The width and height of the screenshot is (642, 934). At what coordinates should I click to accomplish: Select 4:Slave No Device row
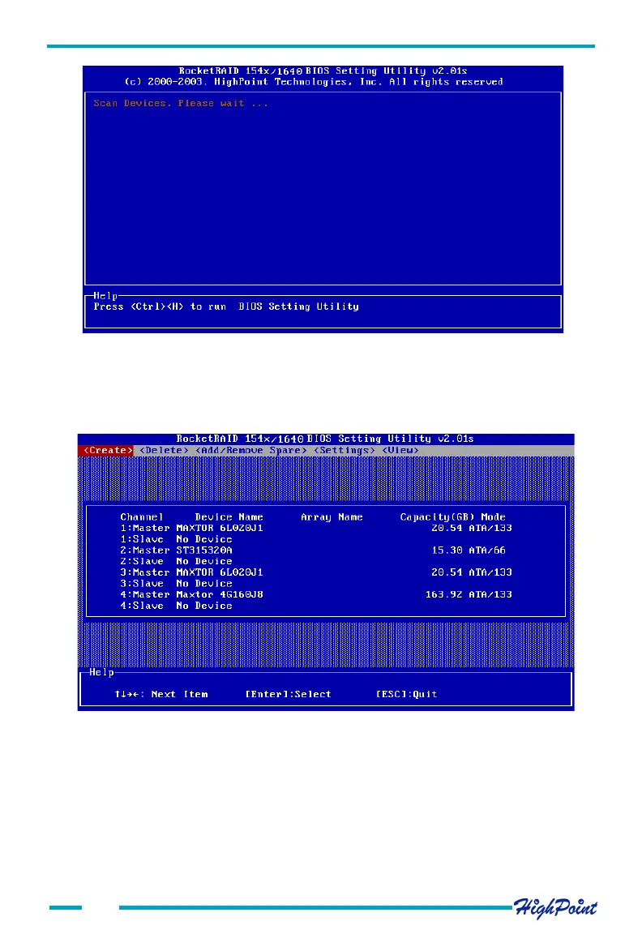pyautogui.click(x=176, y=606)
